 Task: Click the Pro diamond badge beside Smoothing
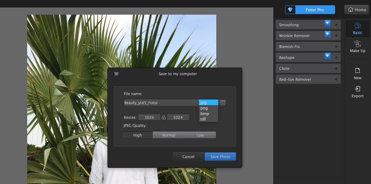point(328,24)
